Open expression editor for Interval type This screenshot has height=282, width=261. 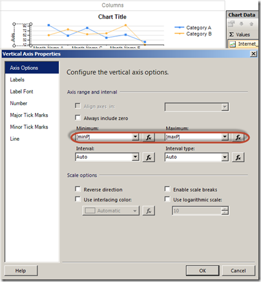click(238, 157)
